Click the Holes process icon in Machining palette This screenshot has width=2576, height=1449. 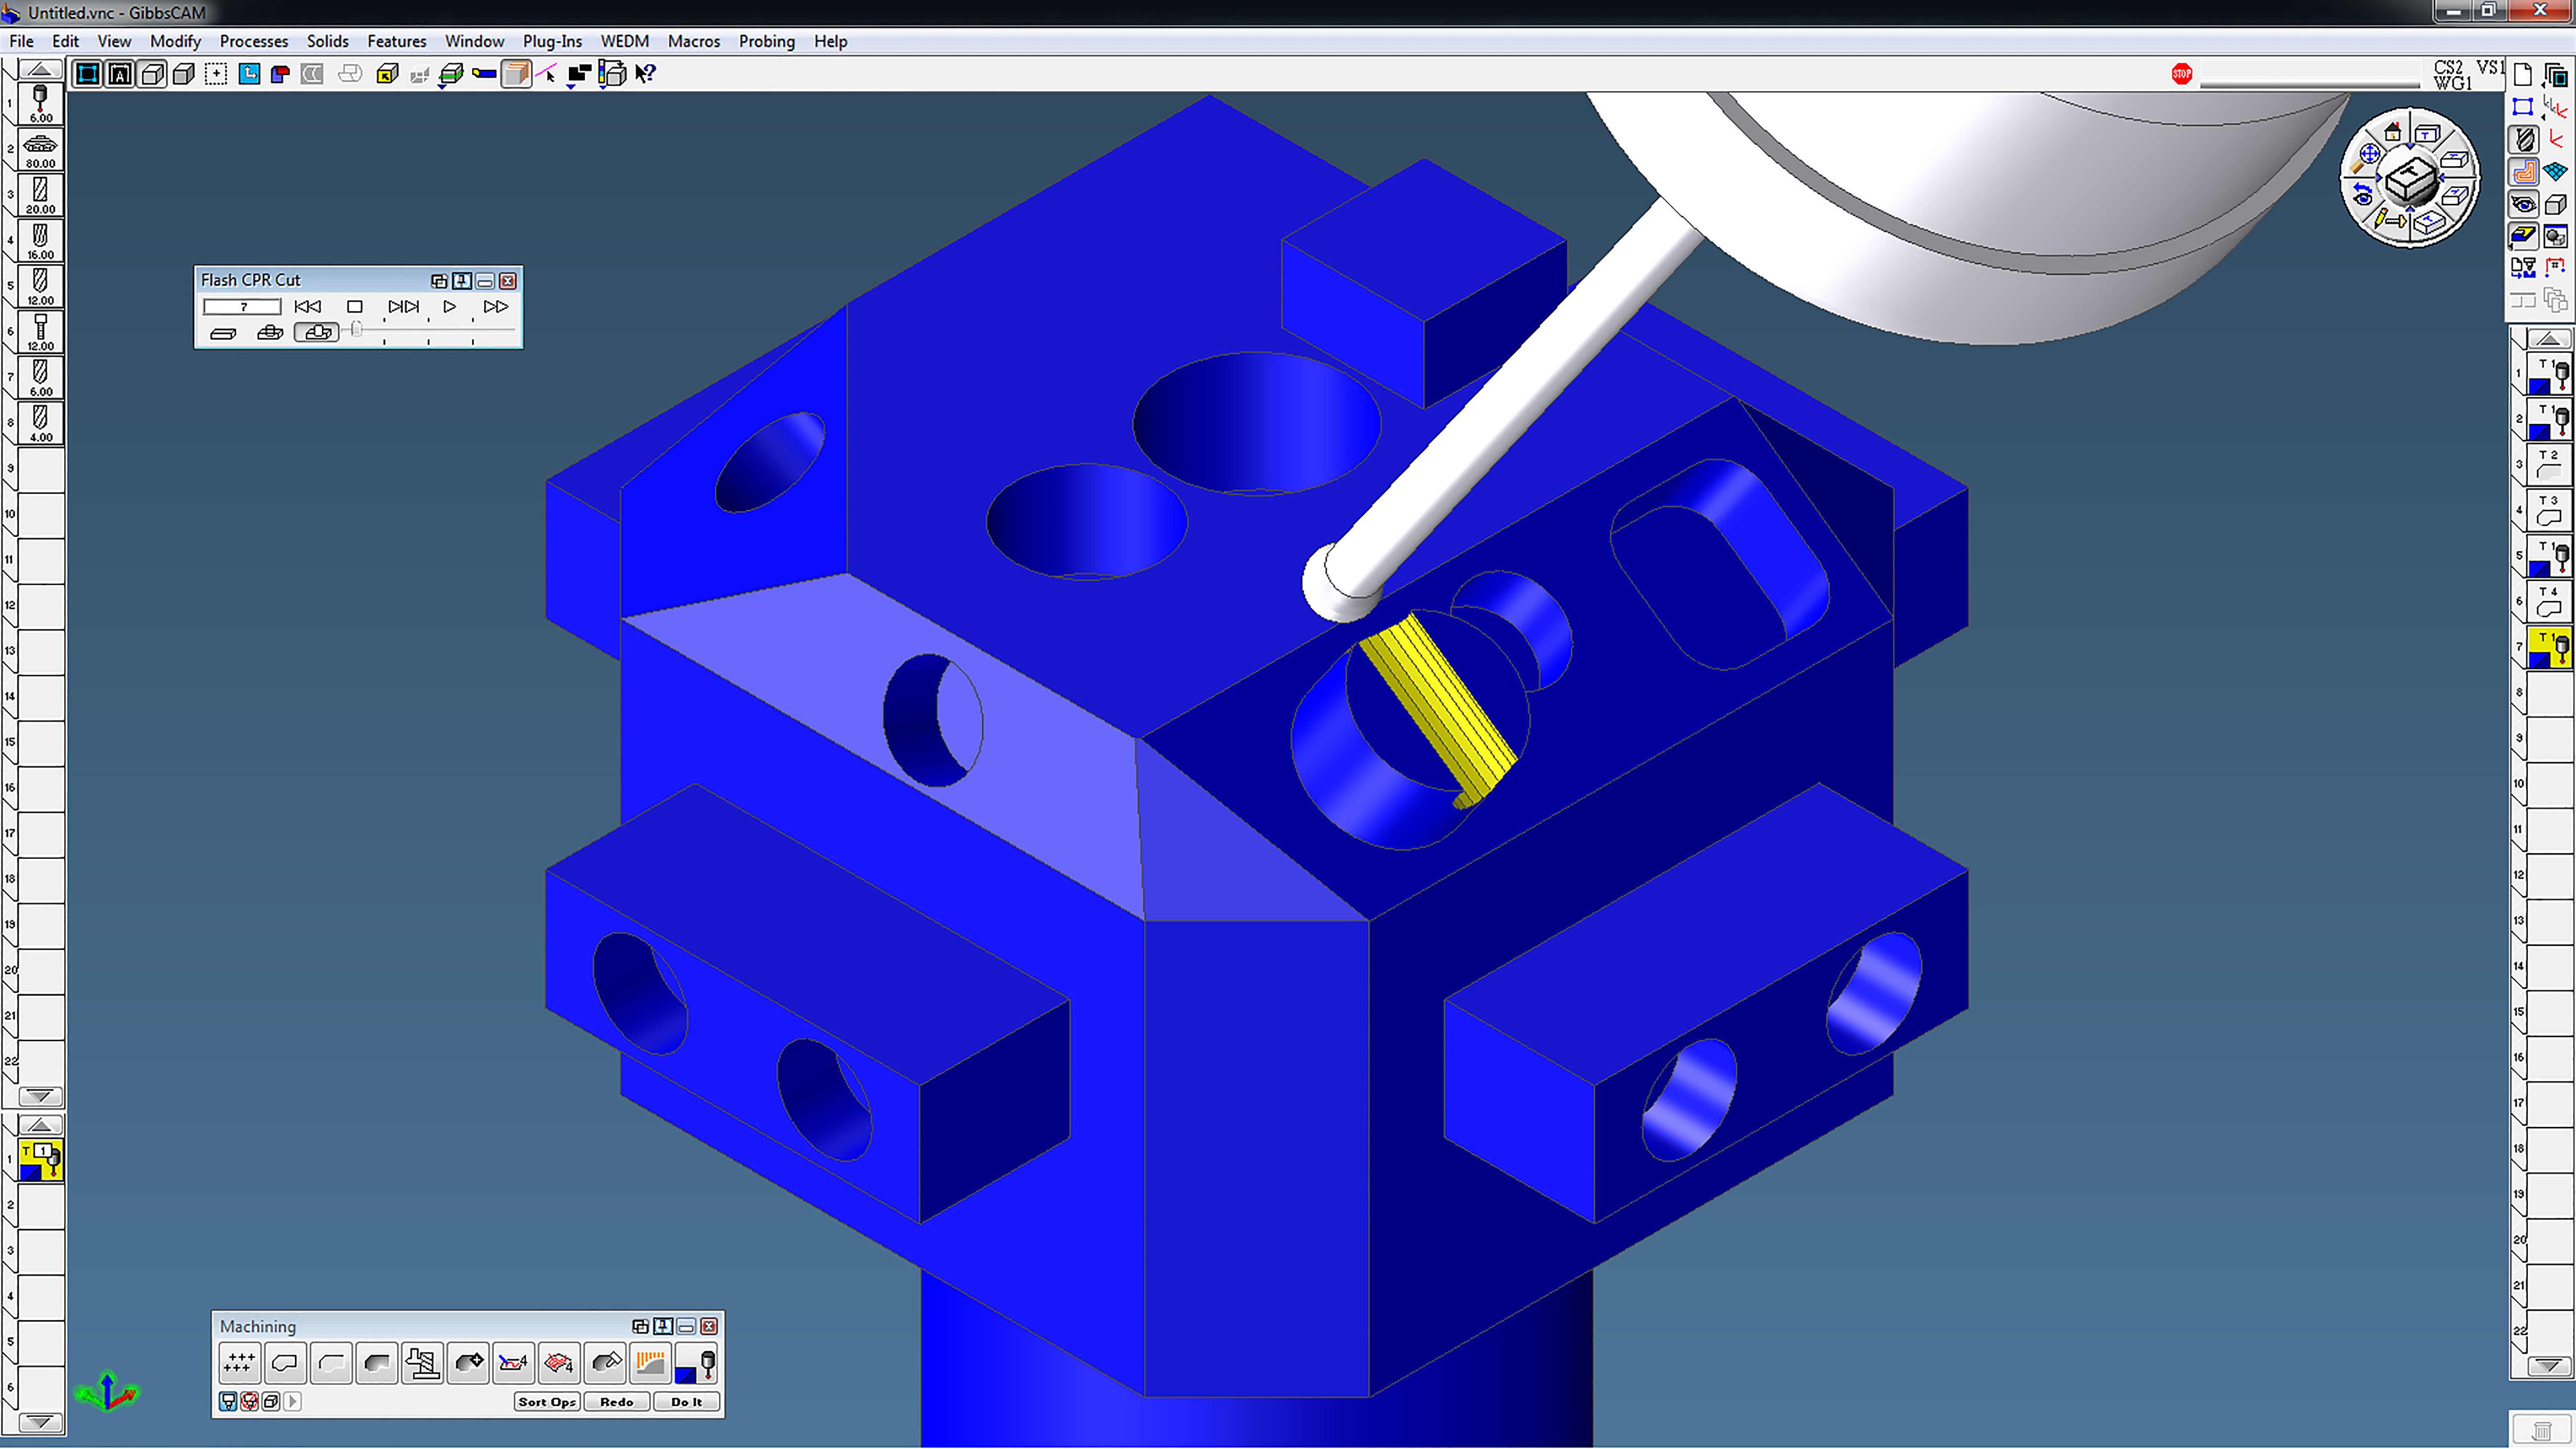coord(239,1363)
